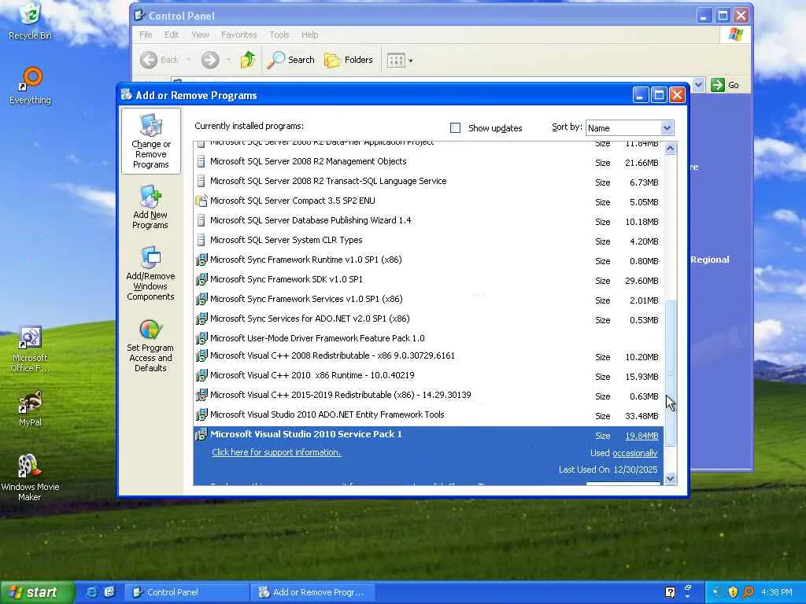806x604 pixels.
Task: Click the program list scroll down arrow
Action: (670, 479)
